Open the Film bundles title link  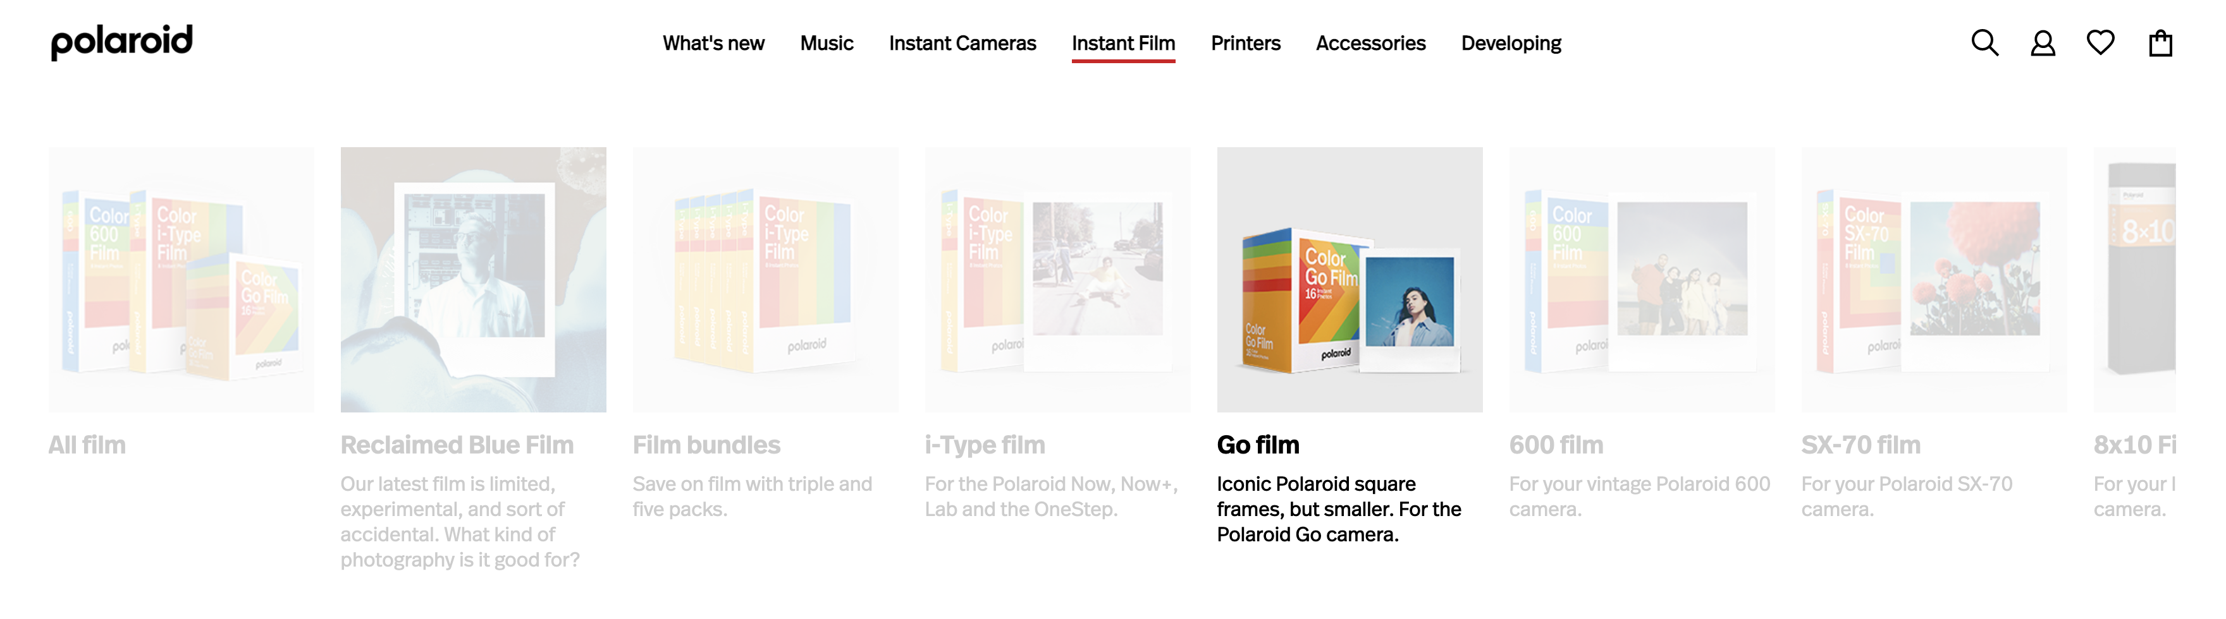point(706,445)
